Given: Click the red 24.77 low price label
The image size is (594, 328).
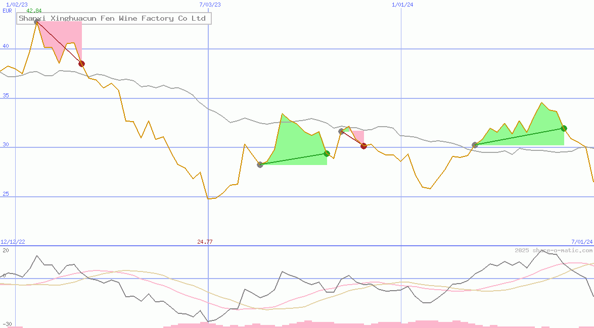Looking at the screenshot, I should 205,242.
